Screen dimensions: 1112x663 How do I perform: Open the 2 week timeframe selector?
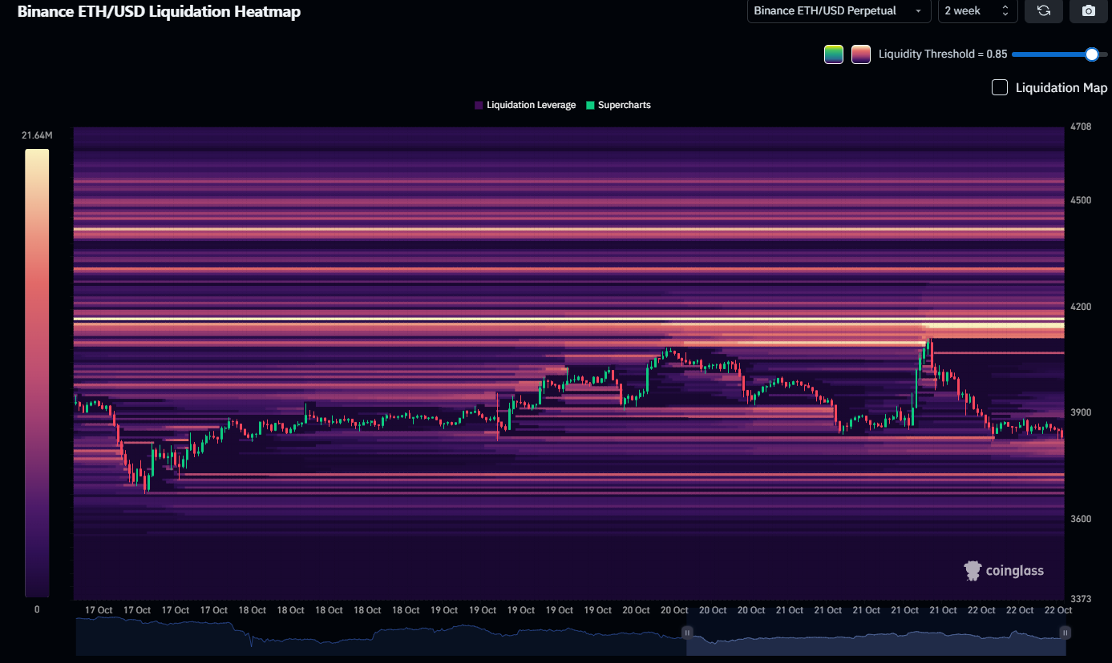(977, 10)
